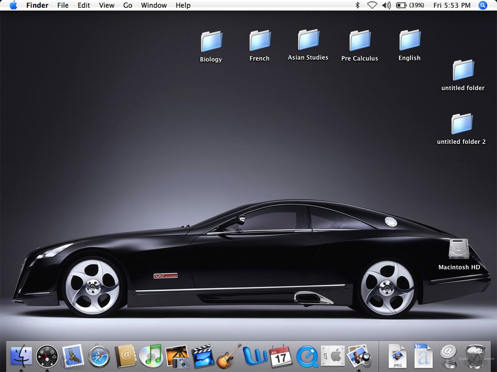The height and width of the screenshot is (372, 497).
Task: Launch Microsoft Word from the dock
Action: pos(255,357)
